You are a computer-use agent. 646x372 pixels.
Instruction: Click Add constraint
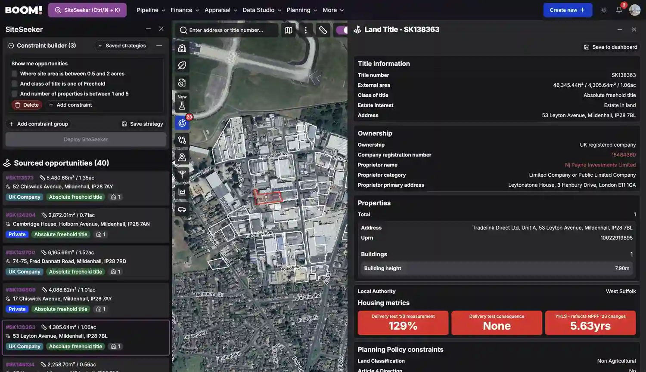[70, 105]
